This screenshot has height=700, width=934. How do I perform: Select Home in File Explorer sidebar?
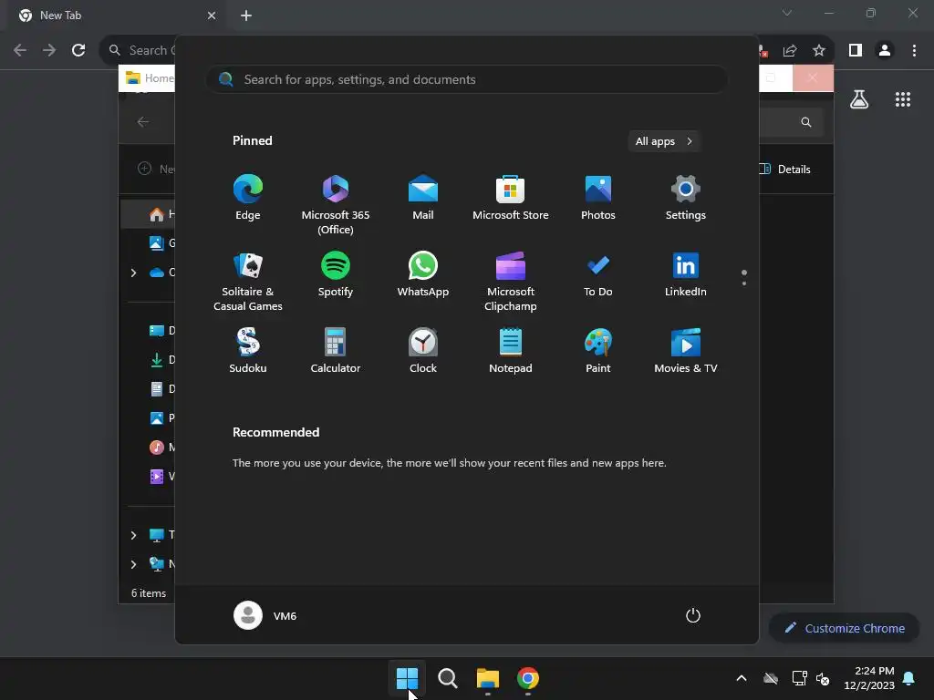(x=148, y=214)
